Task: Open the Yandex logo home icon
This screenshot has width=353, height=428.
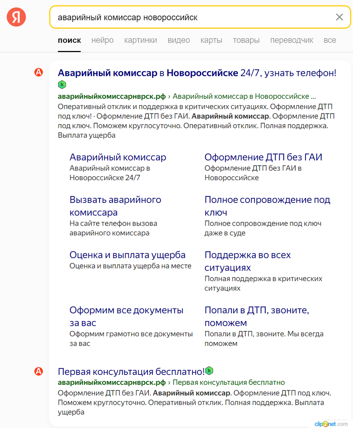Action: (16, 17)
